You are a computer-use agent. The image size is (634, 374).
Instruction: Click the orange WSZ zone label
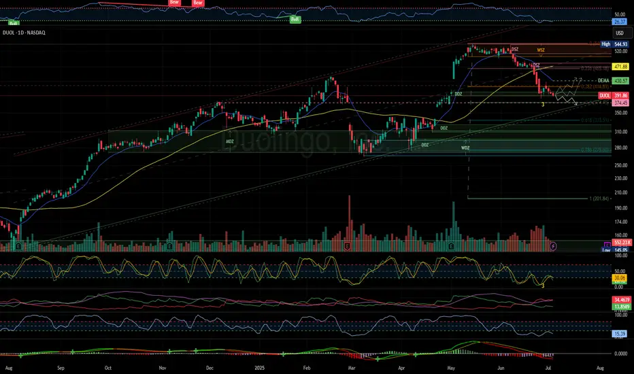[x=541, y=50]
